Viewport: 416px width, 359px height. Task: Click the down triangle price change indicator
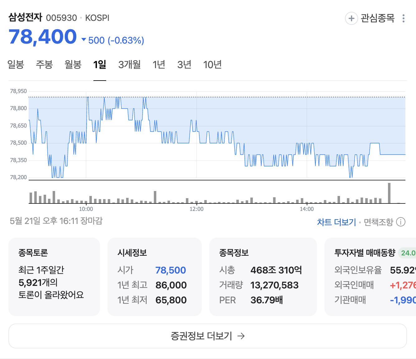[83, 40]
